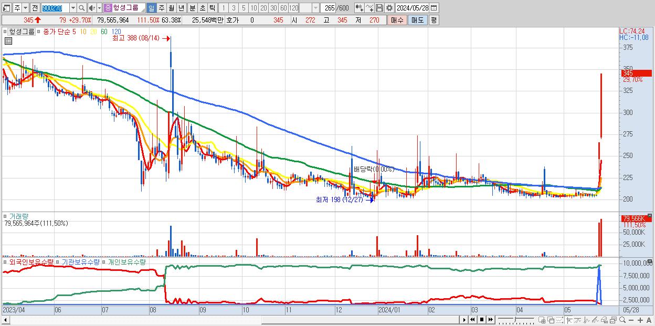Click the minus zoom-out button at bottom
This screenshot has height=326, width=655.
[631, 320]
